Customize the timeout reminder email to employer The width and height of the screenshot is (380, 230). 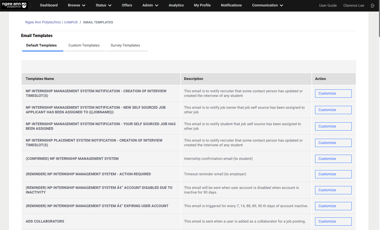333,174
